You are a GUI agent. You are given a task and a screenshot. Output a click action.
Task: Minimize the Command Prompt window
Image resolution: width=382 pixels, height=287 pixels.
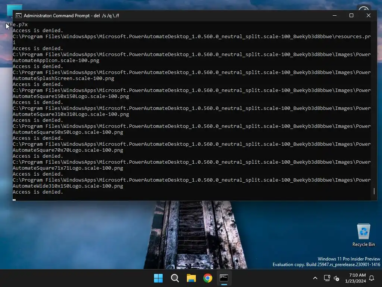point(335,15)
